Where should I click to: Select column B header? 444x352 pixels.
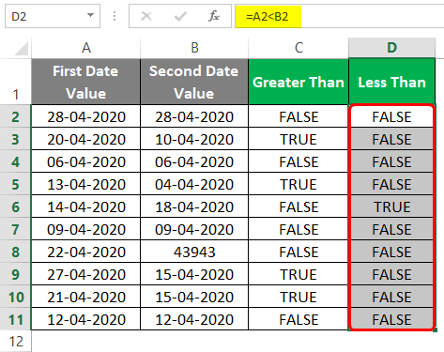194,48
